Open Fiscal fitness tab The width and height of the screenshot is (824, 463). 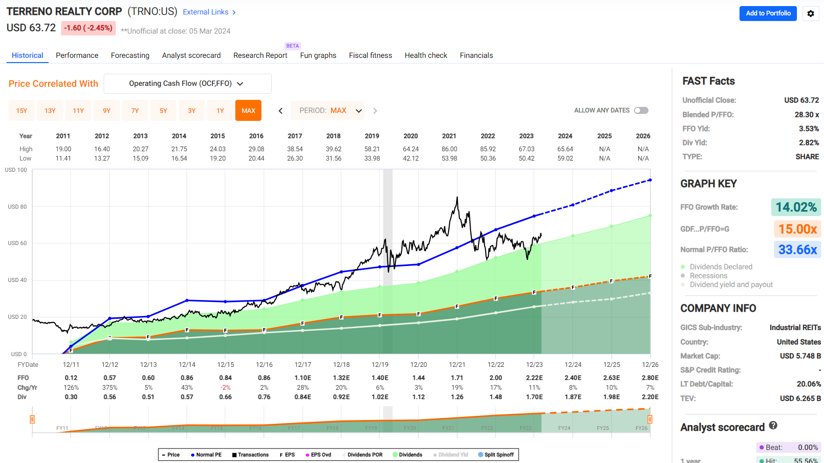(x=371, y=55)
